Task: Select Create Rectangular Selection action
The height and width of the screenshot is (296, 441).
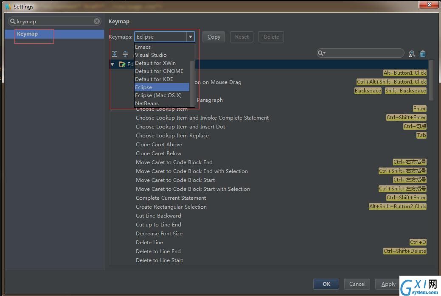Action: pyautogui.click(x=171, y=207)
